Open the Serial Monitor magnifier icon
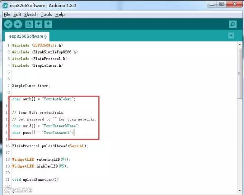The image size is (244, 195). (x=233, y=24)
